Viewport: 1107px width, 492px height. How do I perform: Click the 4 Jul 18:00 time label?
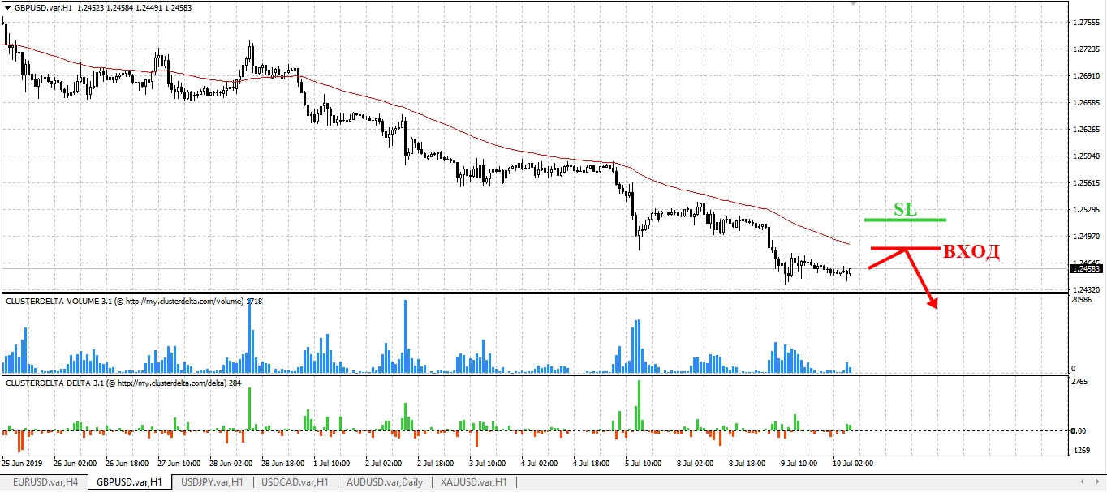tap(592, 464)
